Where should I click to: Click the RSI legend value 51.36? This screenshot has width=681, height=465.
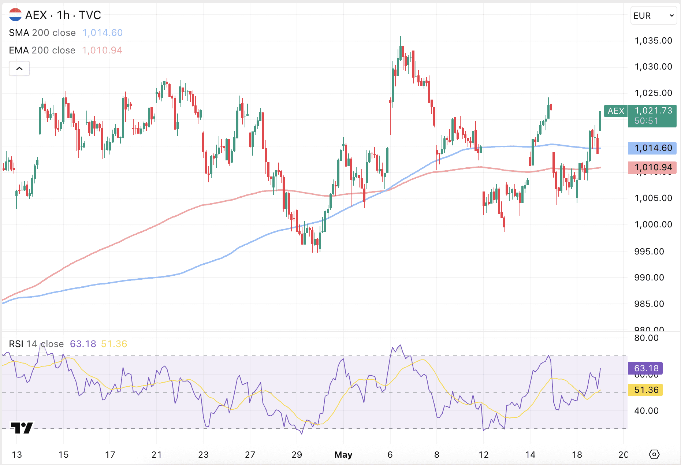[114, 344]
